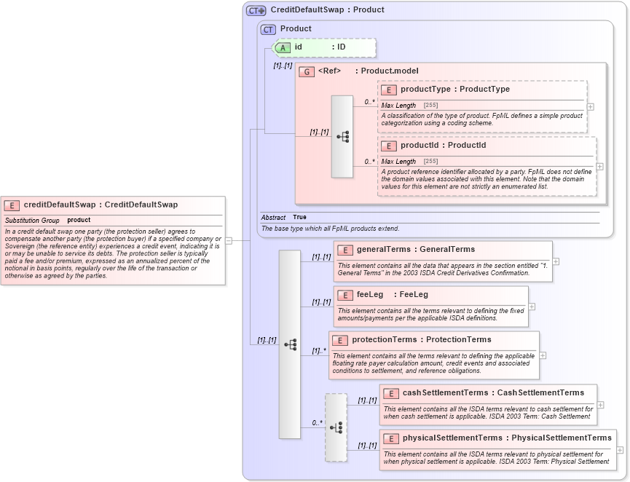The width and height of the screenshot is (630, 482).
Task: Click the '[1]..[1]' cardinality of physicalSettlementTerms
Action: tap(367, 445)
